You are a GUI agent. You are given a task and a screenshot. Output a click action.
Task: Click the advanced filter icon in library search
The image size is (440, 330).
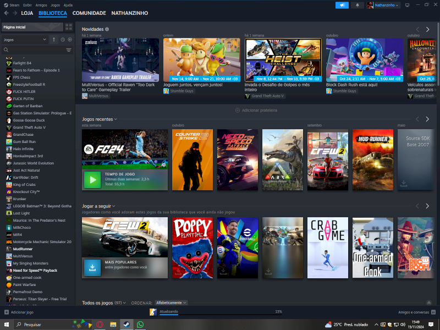point(69,50)
